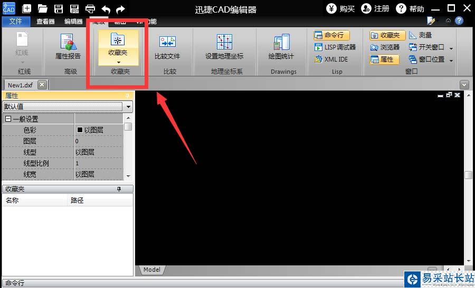Minimize the drawing child window
Image resolution: width=475 pixels, height=288 pixels.
pyautogui.click(x=441, y=95)
